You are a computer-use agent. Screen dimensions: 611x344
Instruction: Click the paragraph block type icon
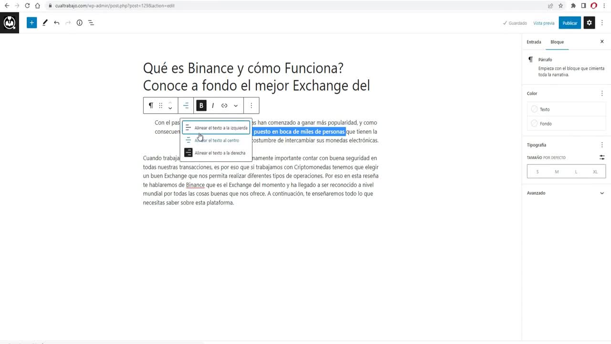click(x=151, y=106)
